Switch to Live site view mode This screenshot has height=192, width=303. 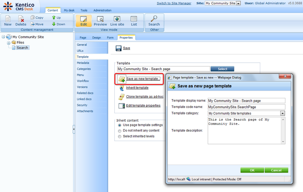click(x=117, y=21)
